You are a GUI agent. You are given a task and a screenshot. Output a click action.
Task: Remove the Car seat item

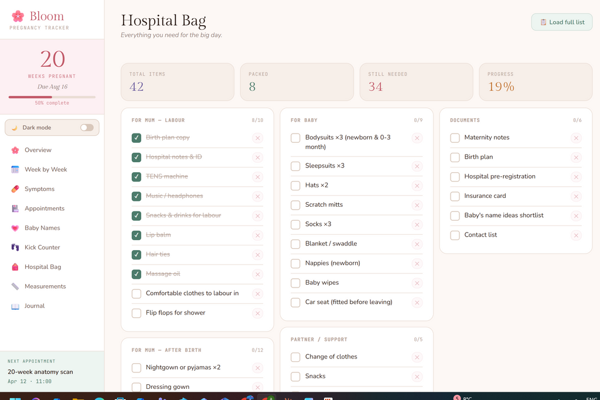(417, 303)
